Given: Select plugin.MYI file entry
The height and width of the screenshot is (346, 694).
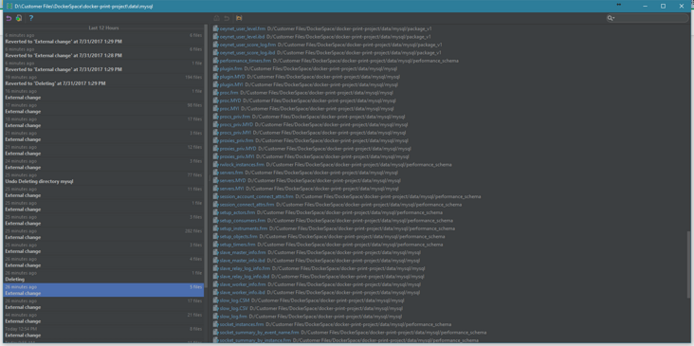Looking at the screenshot, I should pyautogui.click(x=231, y=84).
